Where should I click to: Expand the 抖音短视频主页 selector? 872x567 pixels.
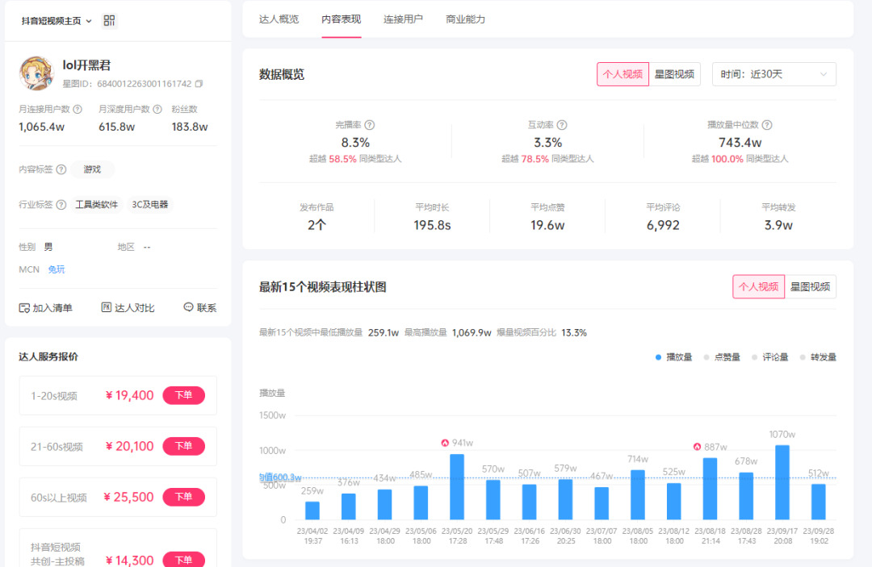pos(57,21)
